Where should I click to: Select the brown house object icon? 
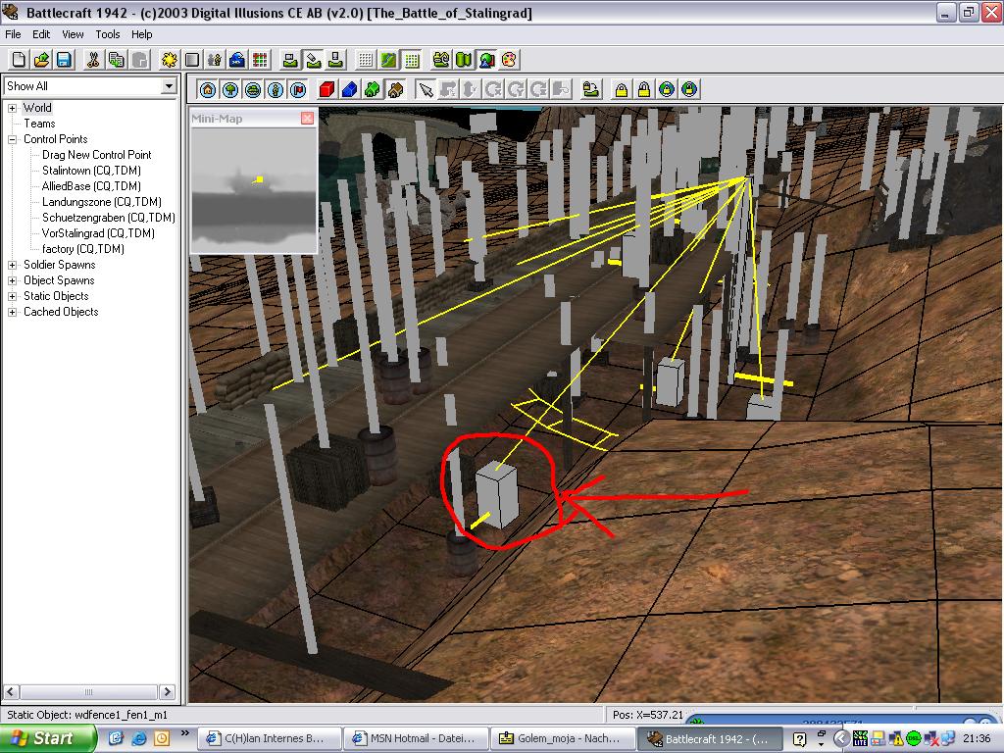(396, 89)
